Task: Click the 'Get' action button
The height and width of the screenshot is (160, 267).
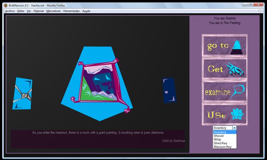Action: [x=225, y=68]
